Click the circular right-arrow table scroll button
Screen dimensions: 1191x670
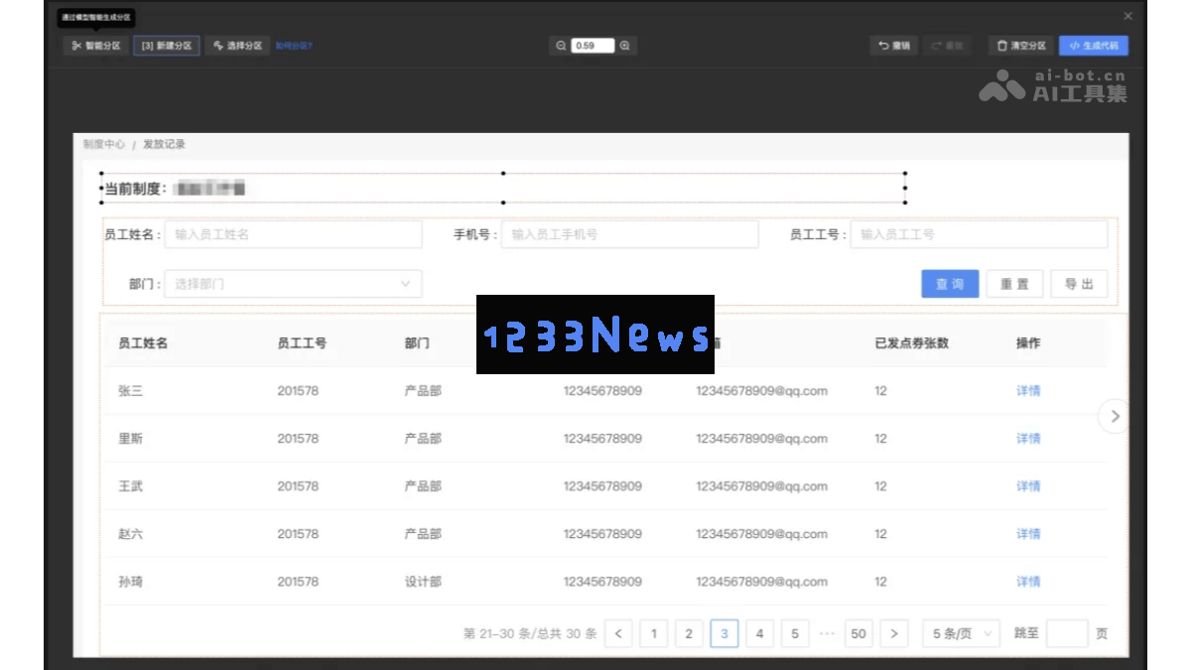point(1115,416)
